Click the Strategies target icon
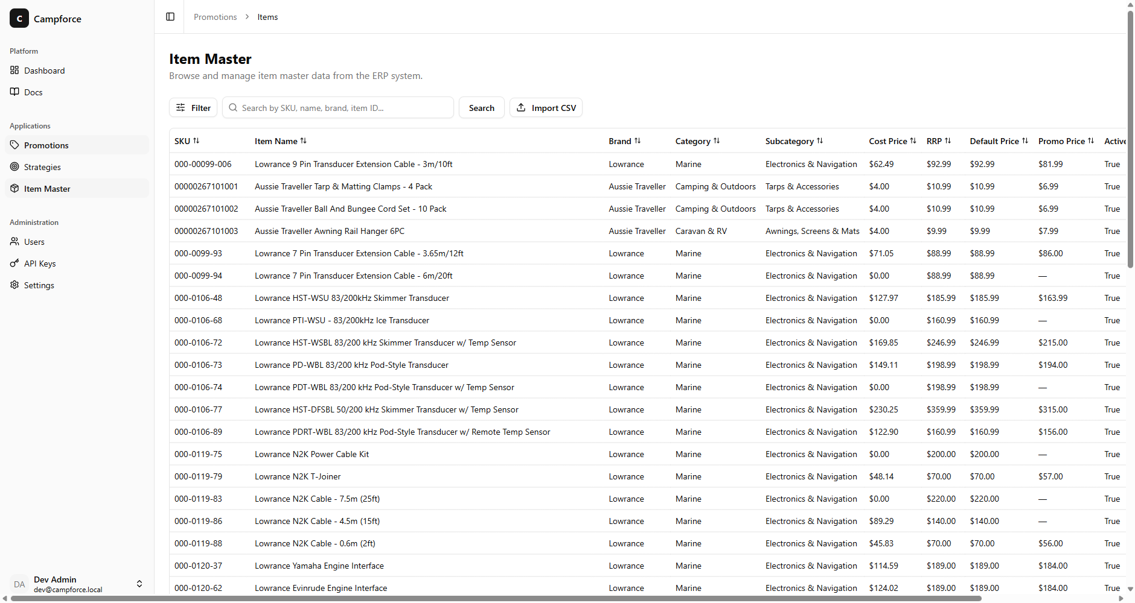This screenshot has width=1135, height=603. click(14, 167)
